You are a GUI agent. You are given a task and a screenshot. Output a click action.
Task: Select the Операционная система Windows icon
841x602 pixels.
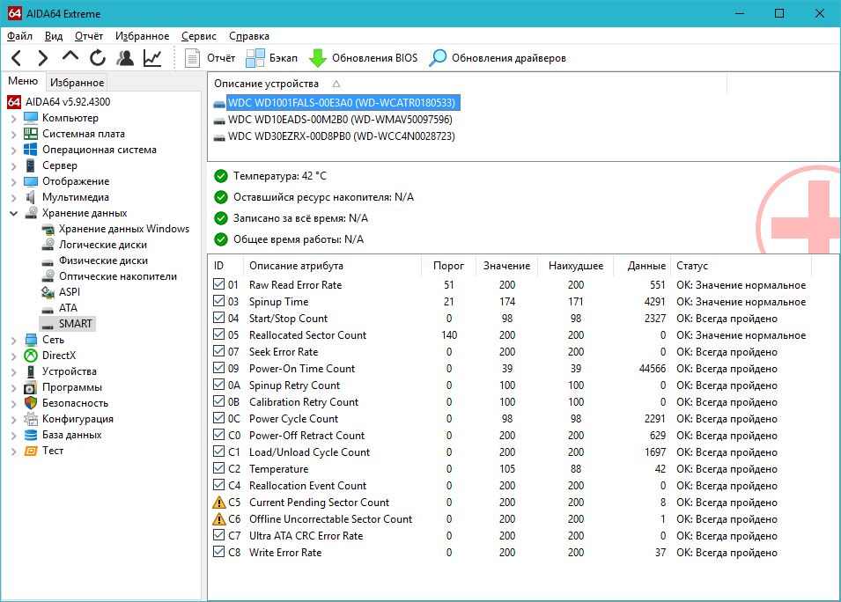tap(31, 150)
